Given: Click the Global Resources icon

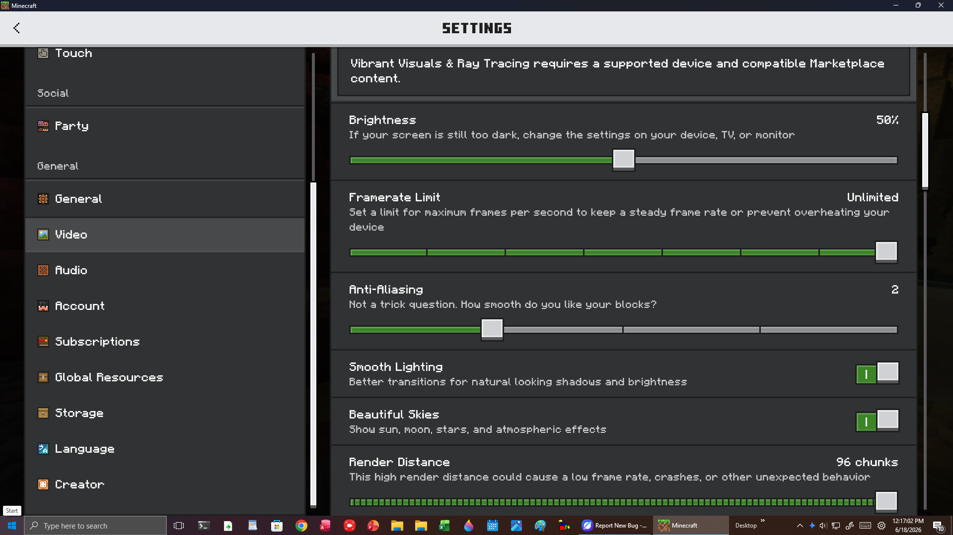Looking at the screenshot, I should [x=43, y=377].
